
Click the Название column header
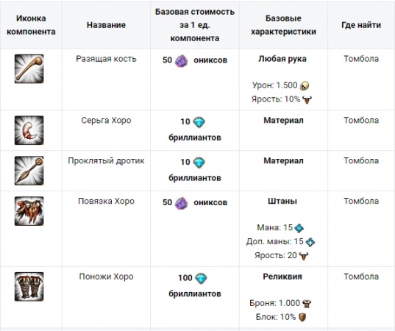[106, 25]
